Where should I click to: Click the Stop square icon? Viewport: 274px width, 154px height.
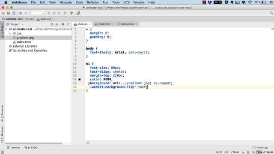(x=65, y=13)
